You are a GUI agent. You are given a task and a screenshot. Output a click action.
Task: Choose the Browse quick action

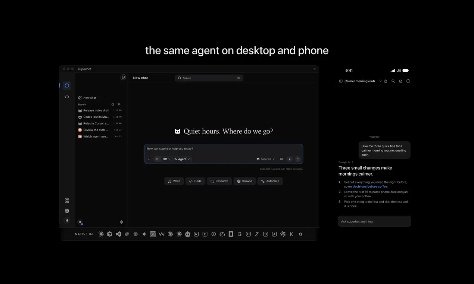coord(244,181)
